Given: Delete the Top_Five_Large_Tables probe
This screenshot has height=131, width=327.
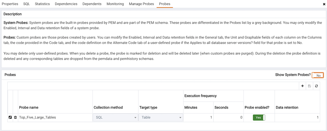Looking at the screenshot, I should (x=15, y=117).
